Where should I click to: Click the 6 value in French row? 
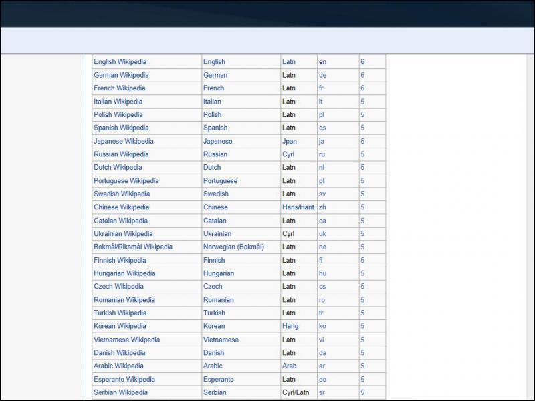pyautogui.click(x=362, y=88)
